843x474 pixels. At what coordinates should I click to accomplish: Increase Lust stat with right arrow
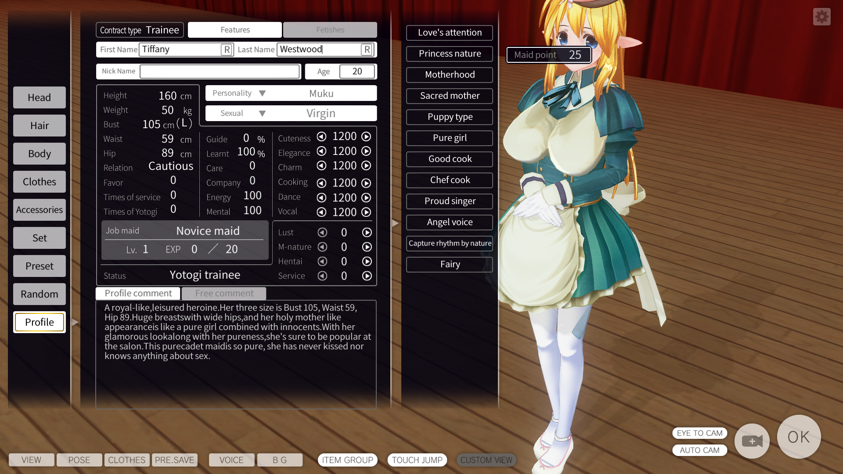pos(367,232)
